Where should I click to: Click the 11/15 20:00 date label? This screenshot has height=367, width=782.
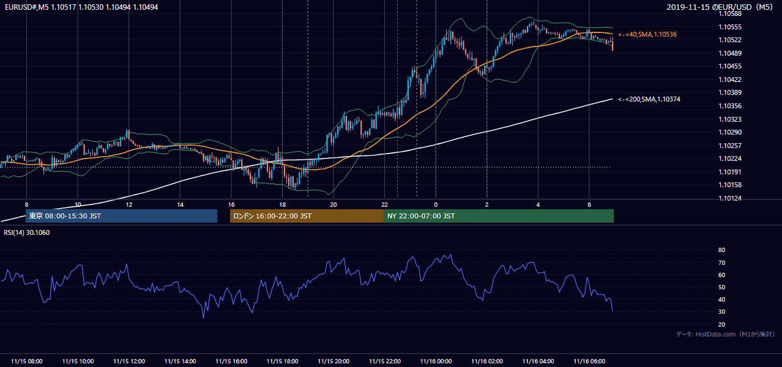pyautogui.click(x=333, y=361)
